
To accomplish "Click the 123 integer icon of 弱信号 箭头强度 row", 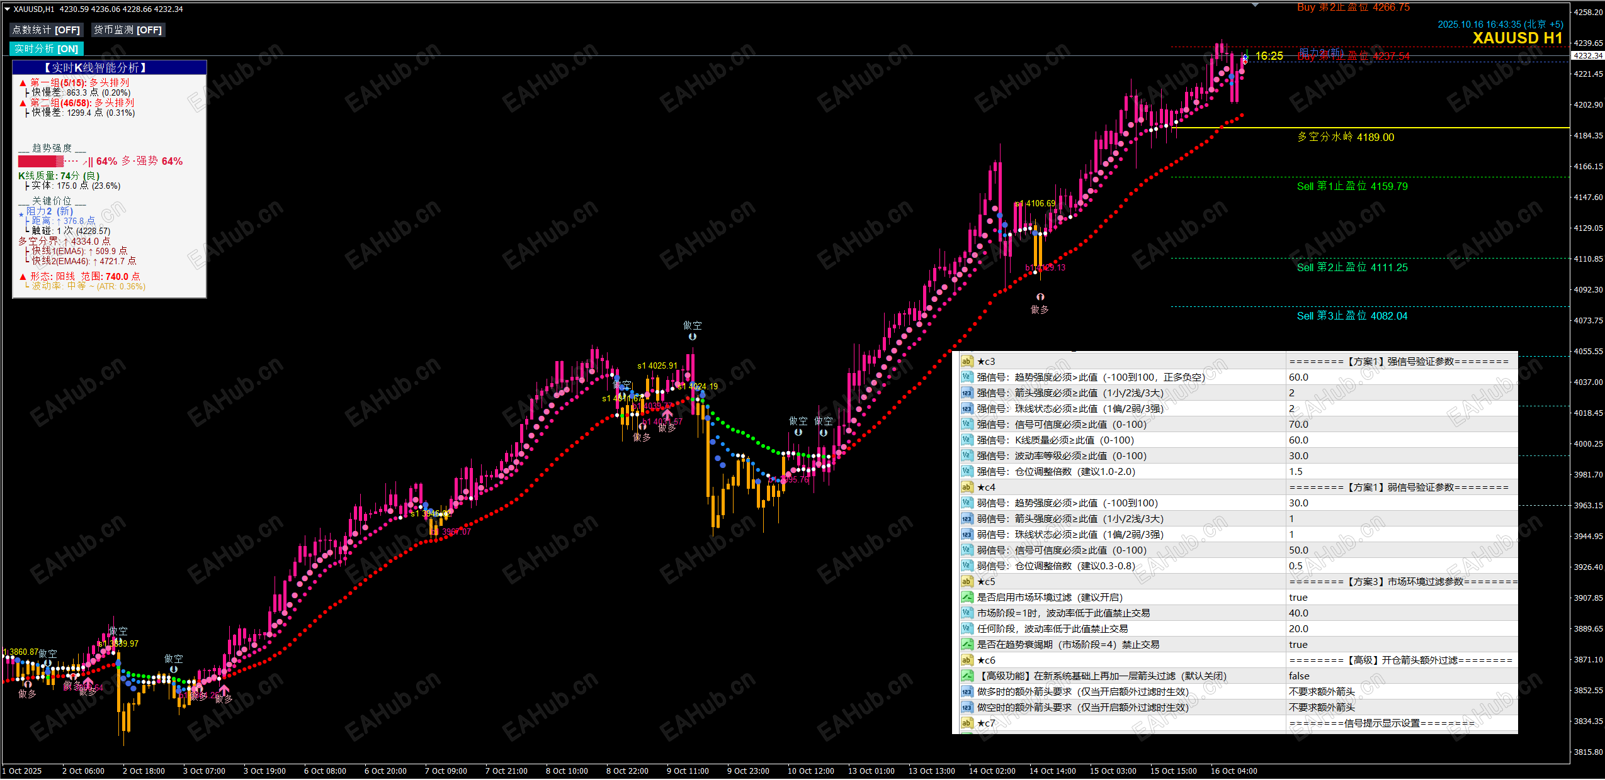I will pos(967,518).
